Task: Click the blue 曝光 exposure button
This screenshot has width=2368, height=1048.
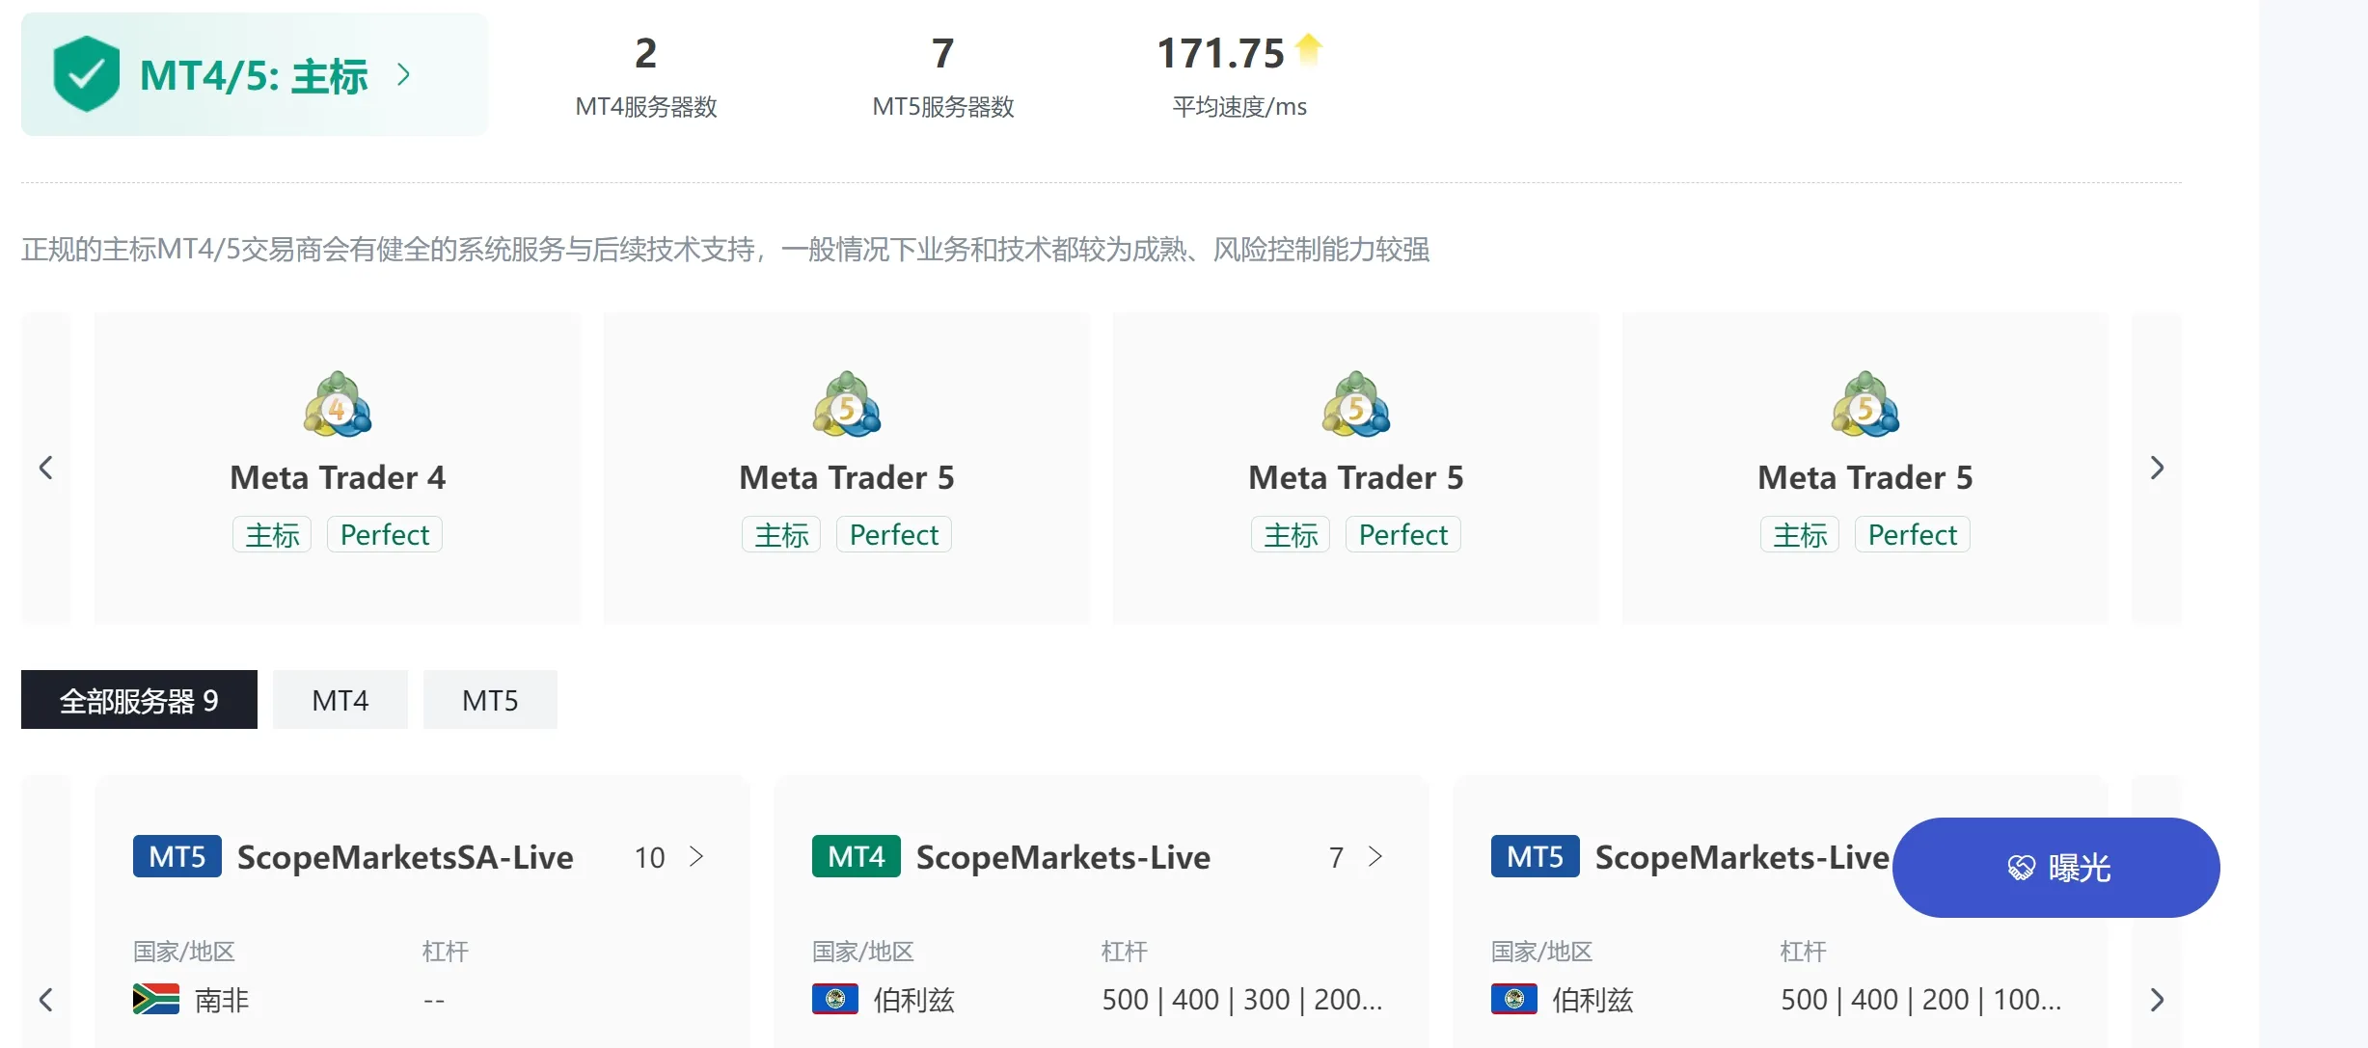Action: 2056,868
